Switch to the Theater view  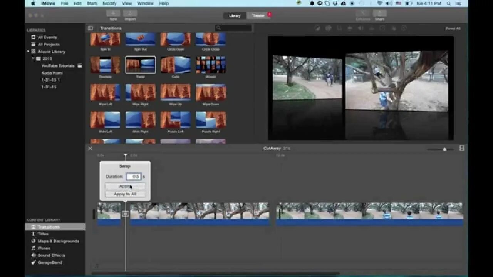(258, 16)
